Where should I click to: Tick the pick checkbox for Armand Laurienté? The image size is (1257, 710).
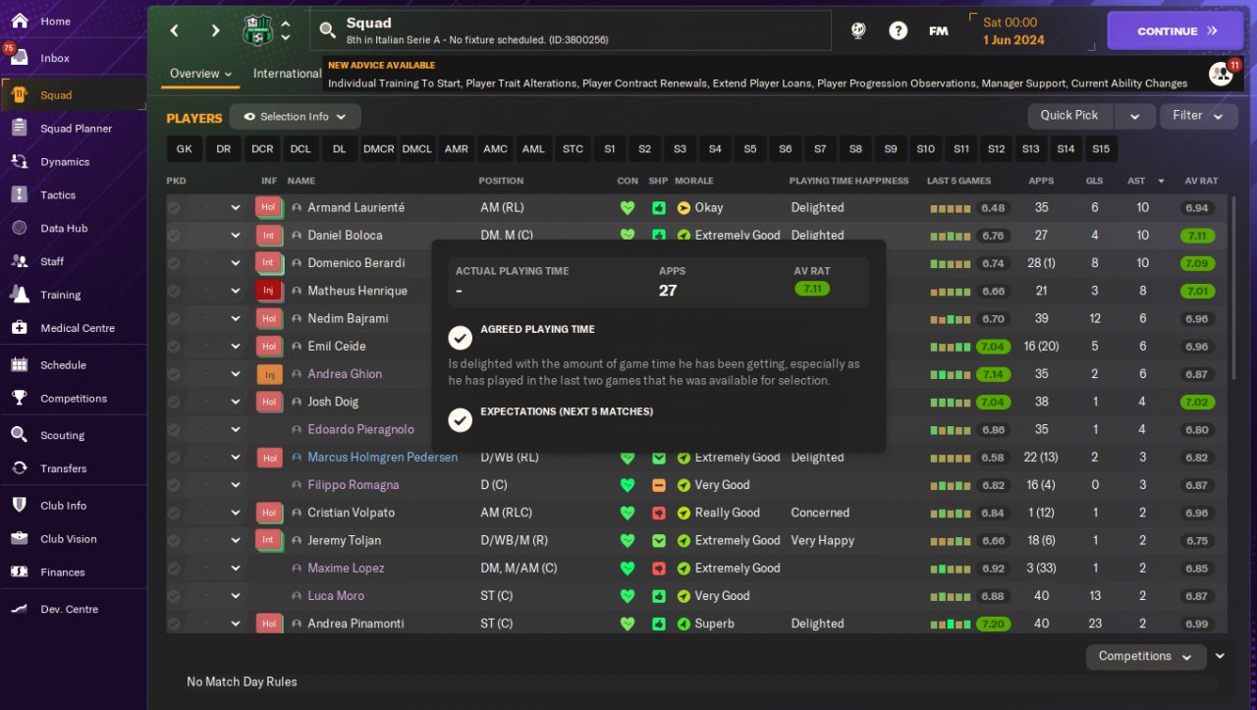(174, 208)
